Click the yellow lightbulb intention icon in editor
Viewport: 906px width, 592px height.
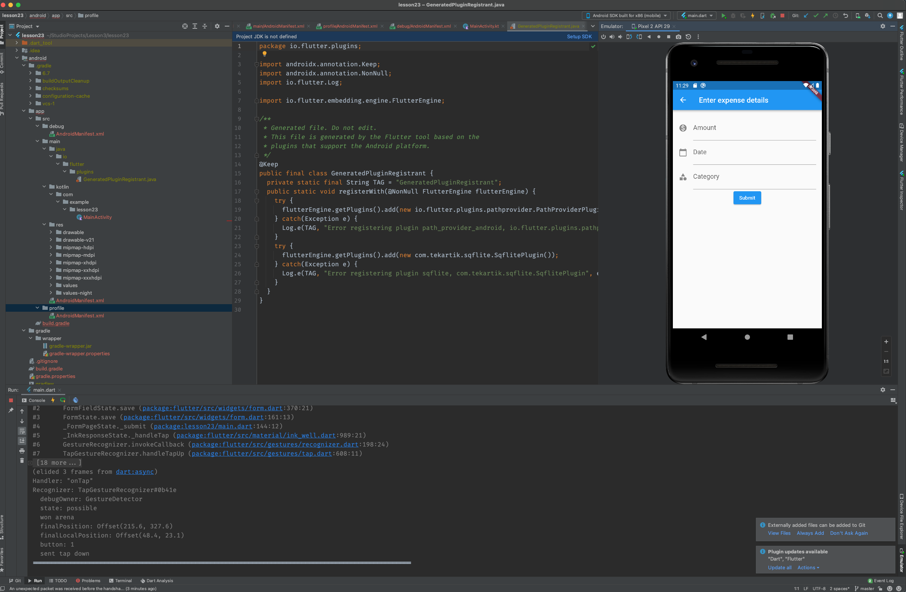tap(265, 54)
